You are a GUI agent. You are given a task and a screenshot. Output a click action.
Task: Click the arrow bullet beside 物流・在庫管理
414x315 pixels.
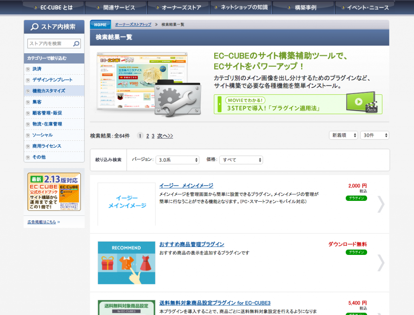click(28, 125)
